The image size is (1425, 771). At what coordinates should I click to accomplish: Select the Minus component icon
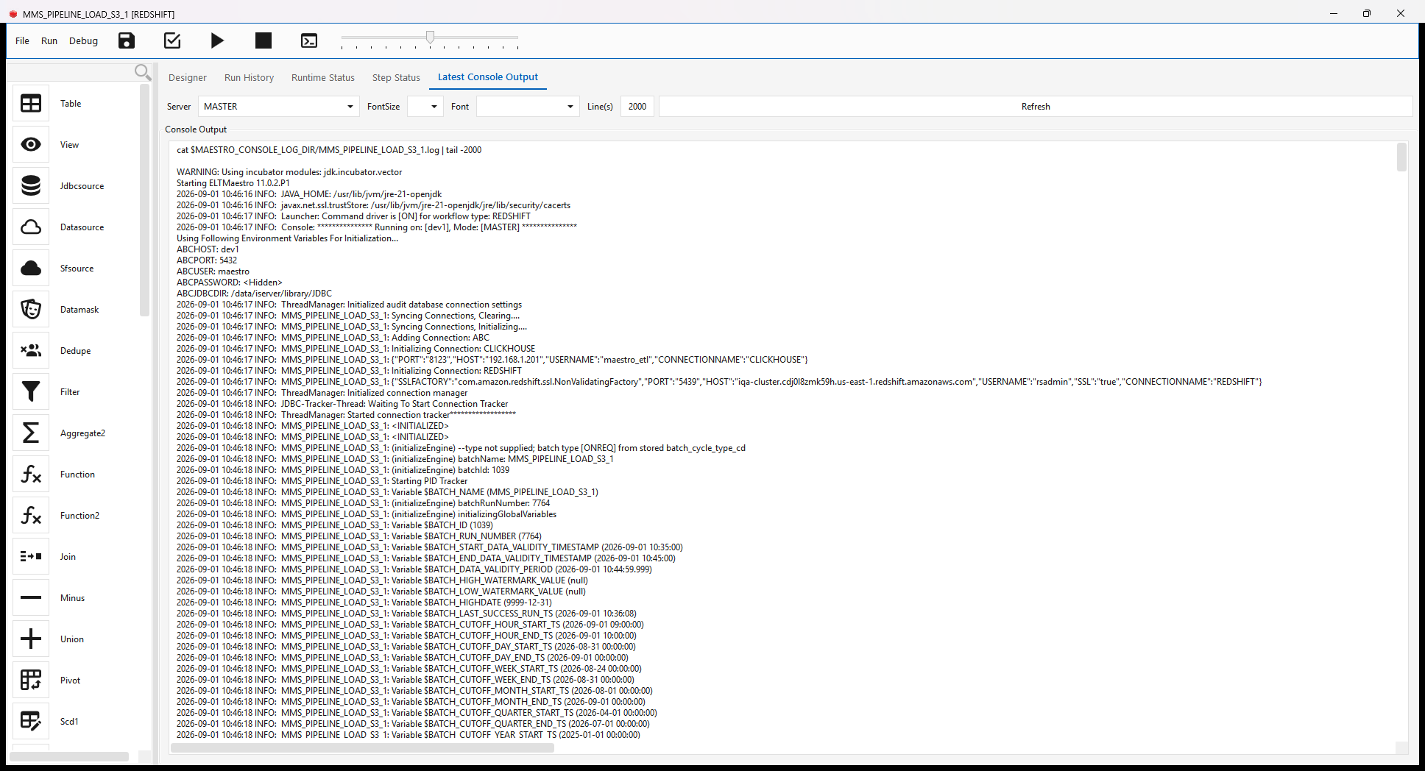tap(31, 598)
